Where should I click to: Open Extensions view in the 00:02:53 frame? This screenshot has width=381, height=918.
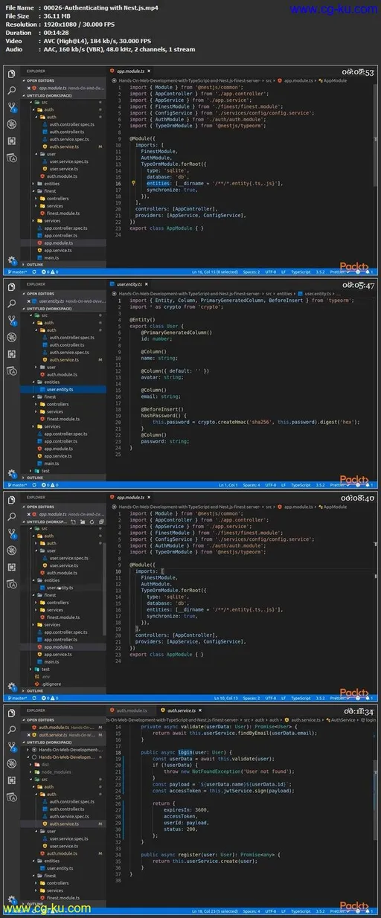11,141
